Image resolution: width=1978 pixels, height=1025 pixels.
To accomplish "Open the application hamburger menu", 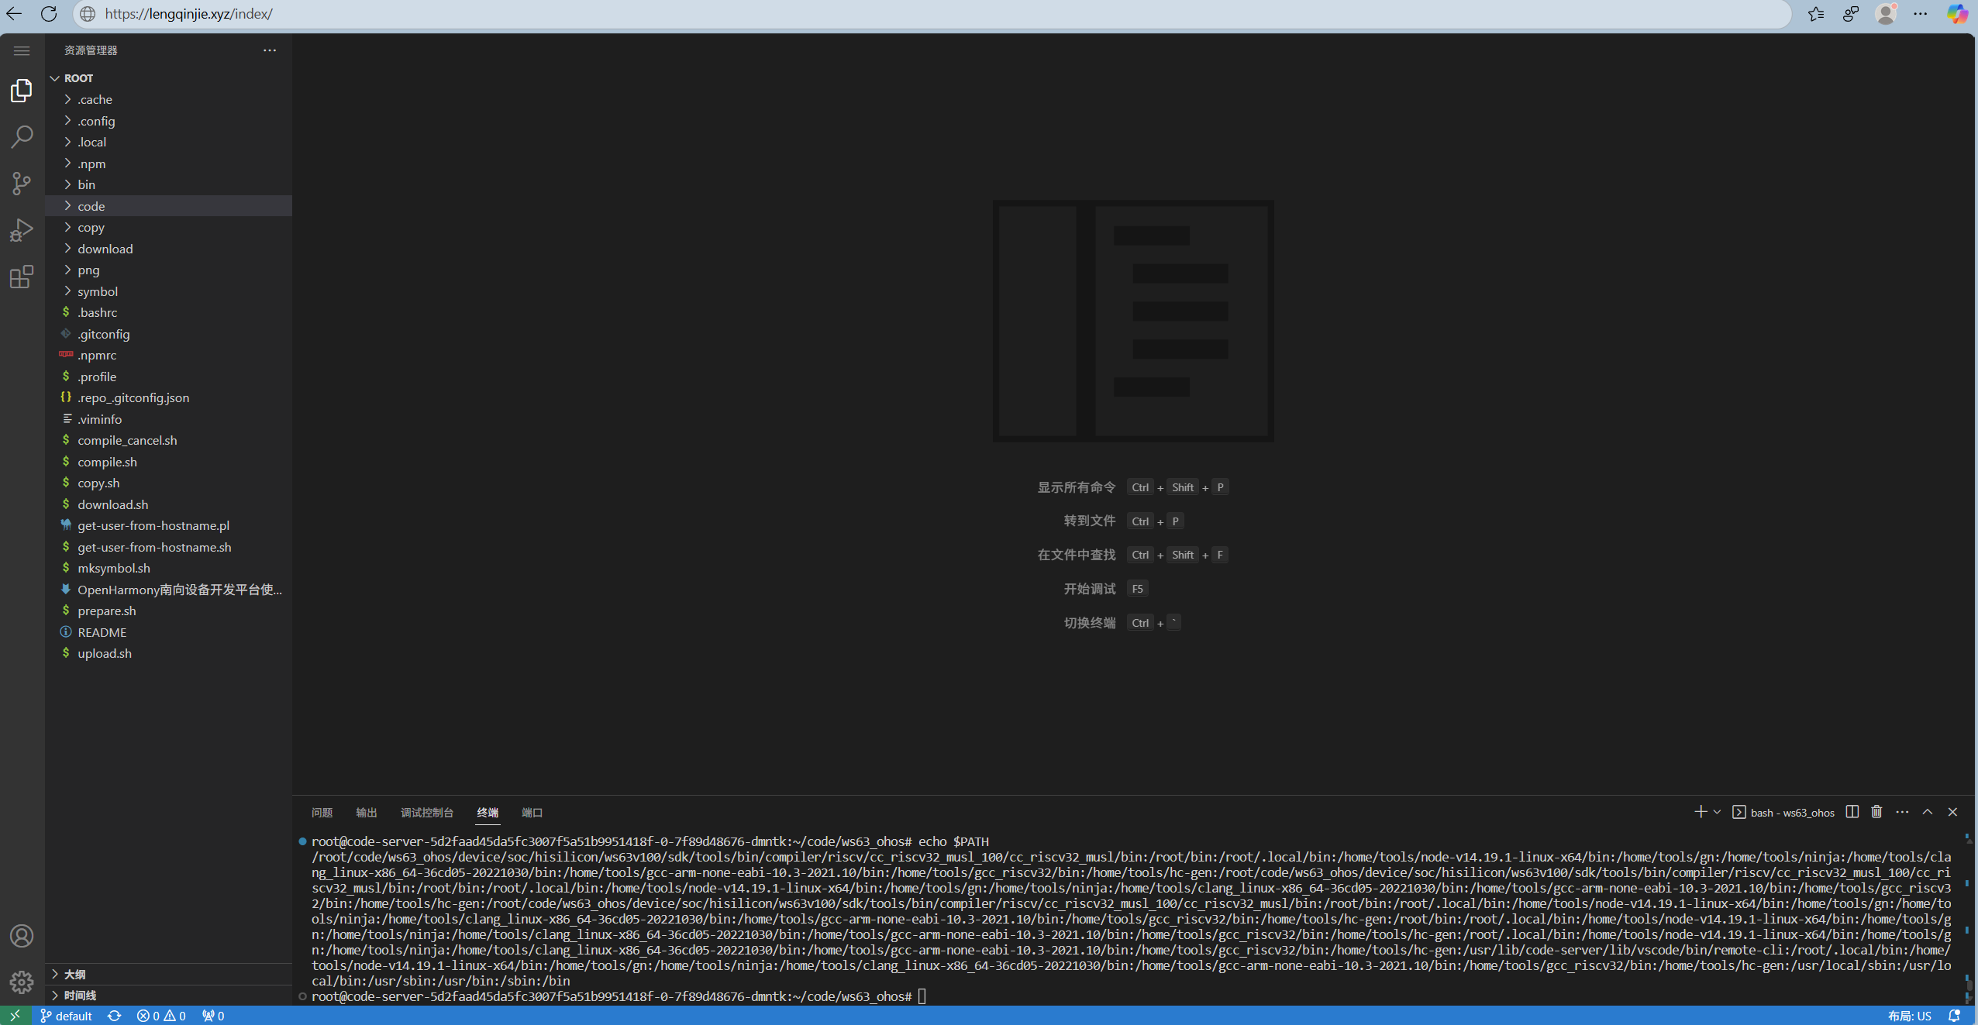I will point(22,50).
